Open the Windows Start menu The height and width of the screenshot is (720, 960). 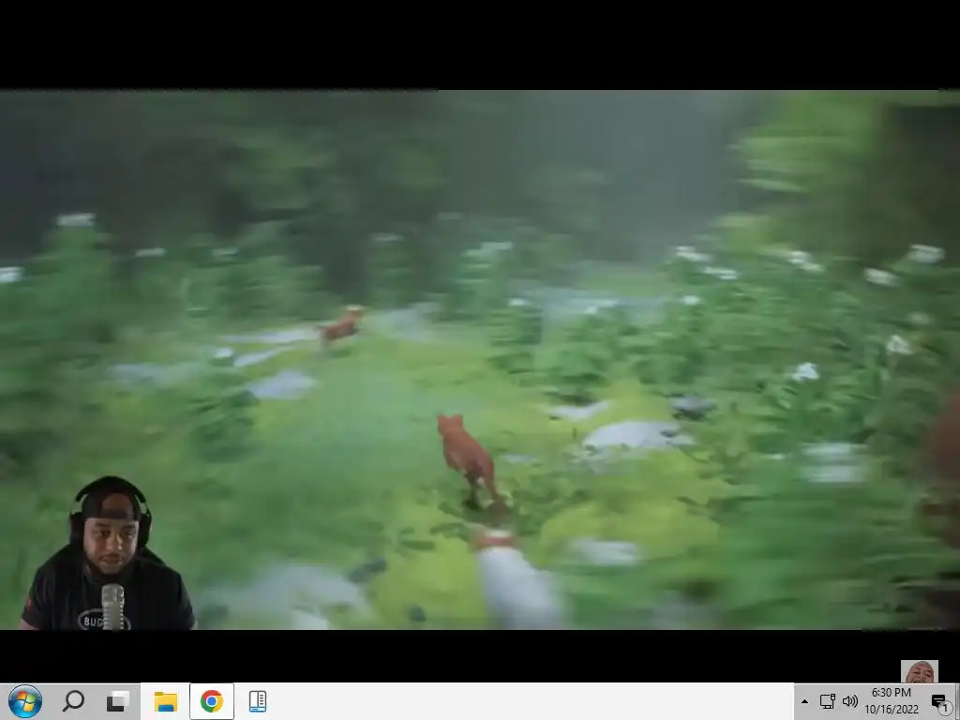point(25,701)
